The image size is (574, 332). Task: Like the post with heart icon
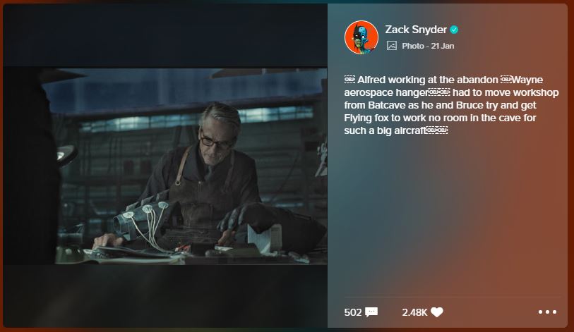tap(437, 312)
